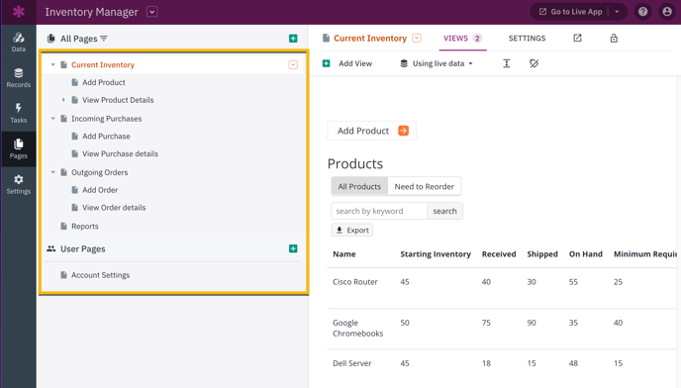Select the Reports page
Screen dimensions: 681x388
click(x=85, y=226)
